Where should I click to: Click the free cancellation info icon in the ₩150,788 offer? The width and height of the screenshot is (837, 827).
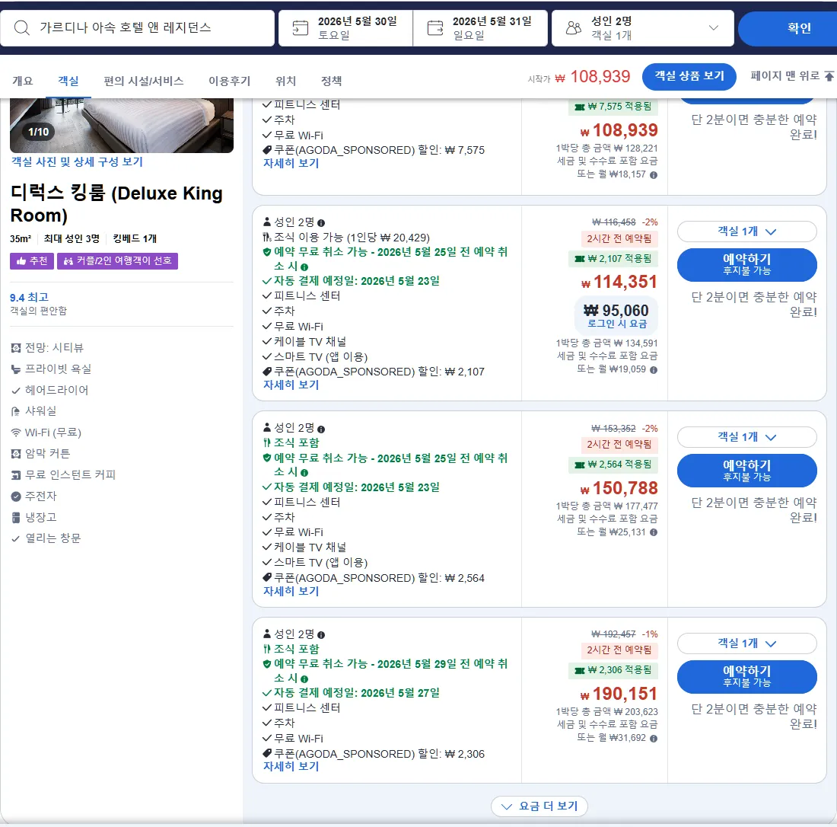[304, 473]
